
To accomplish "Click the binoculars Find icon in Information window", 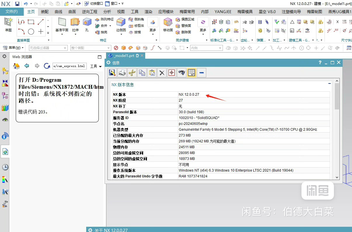I will tap(182, 73).
